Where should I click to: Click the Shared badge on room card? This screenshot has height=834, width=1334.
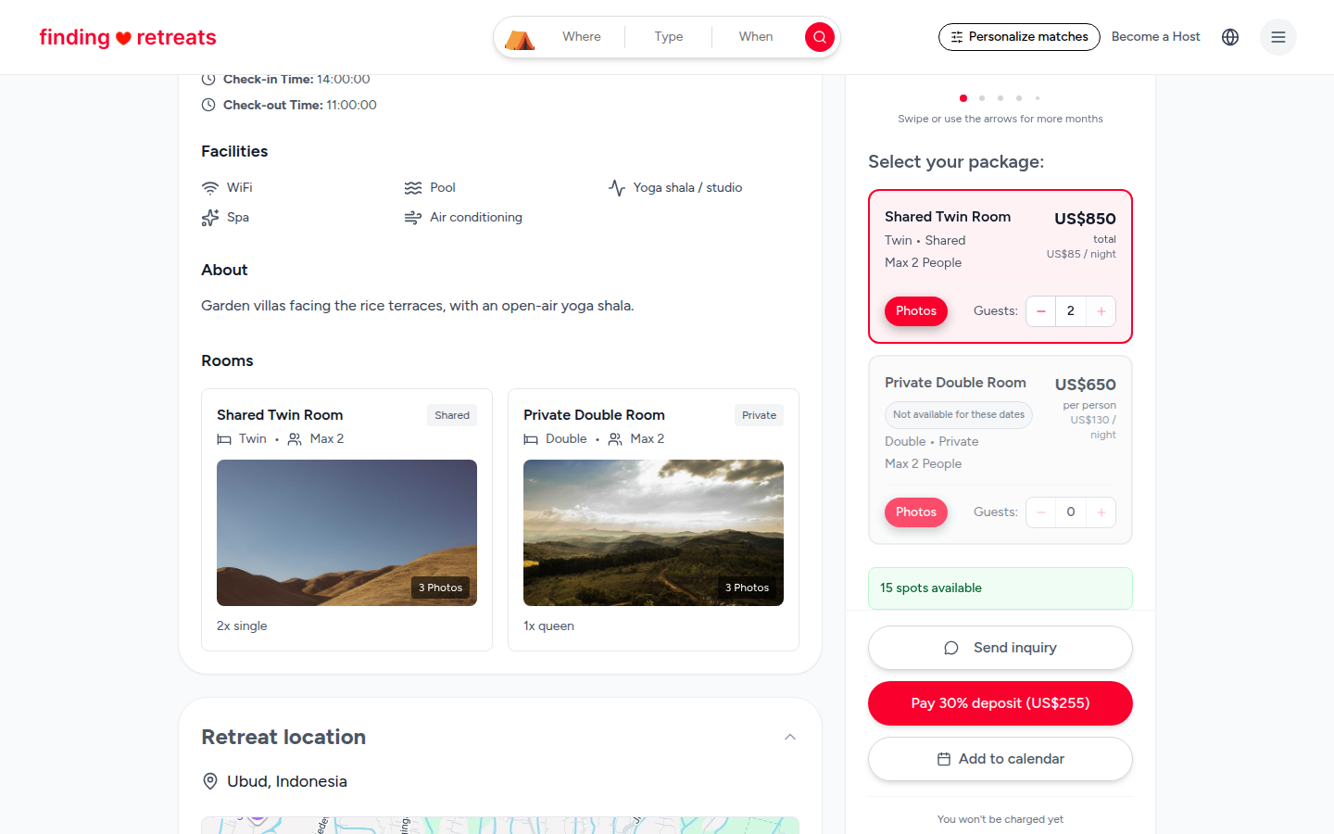452,415
